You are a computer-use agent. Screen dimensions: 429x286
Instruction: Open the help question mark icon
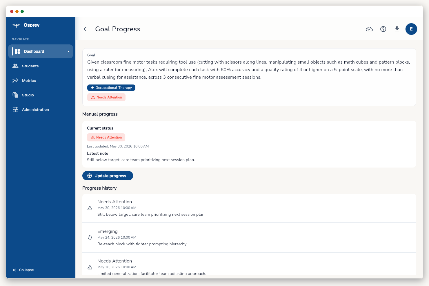click(x=383, y=29)
